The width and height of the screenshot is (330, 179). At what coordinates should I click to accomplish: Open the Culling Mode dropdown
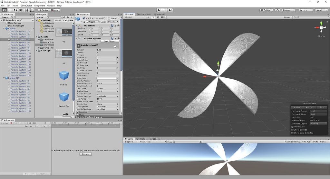tap(107, 106)
